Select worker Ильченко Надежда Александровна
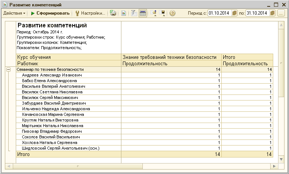This screenshot has height=174, width=289. click(68, 109)
